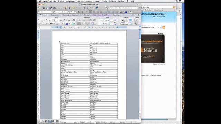The image size is (221, 124).
Task: Click the table move handle above table
Action: coord(60,42)
